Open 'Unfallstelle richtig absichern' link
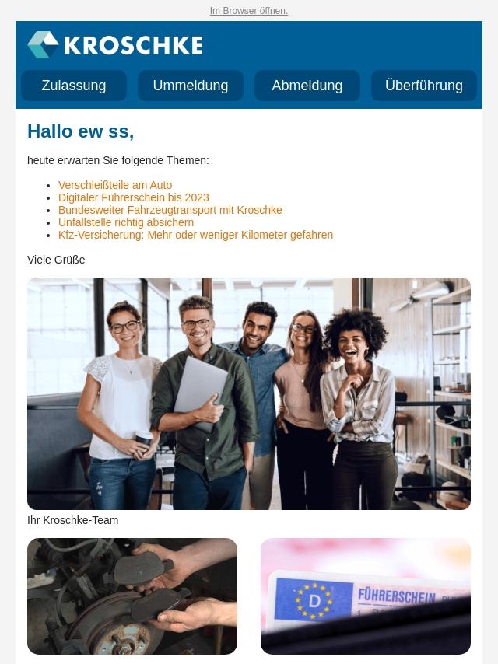The image size is (498, 664). [126, 222]
